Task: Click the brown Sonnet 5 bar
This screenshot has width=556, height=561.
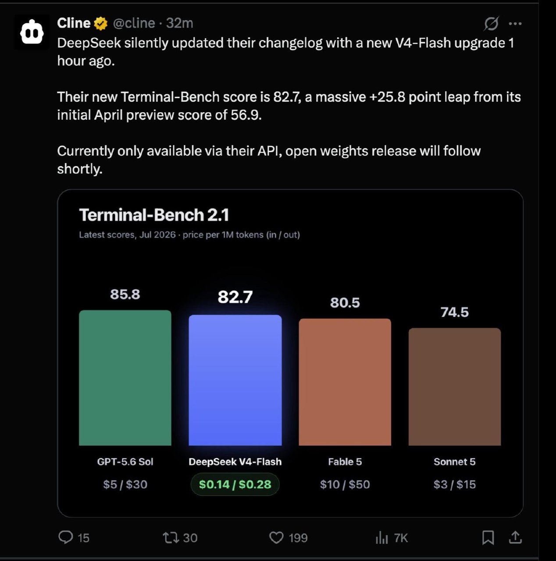Action: tap(455, 387)
